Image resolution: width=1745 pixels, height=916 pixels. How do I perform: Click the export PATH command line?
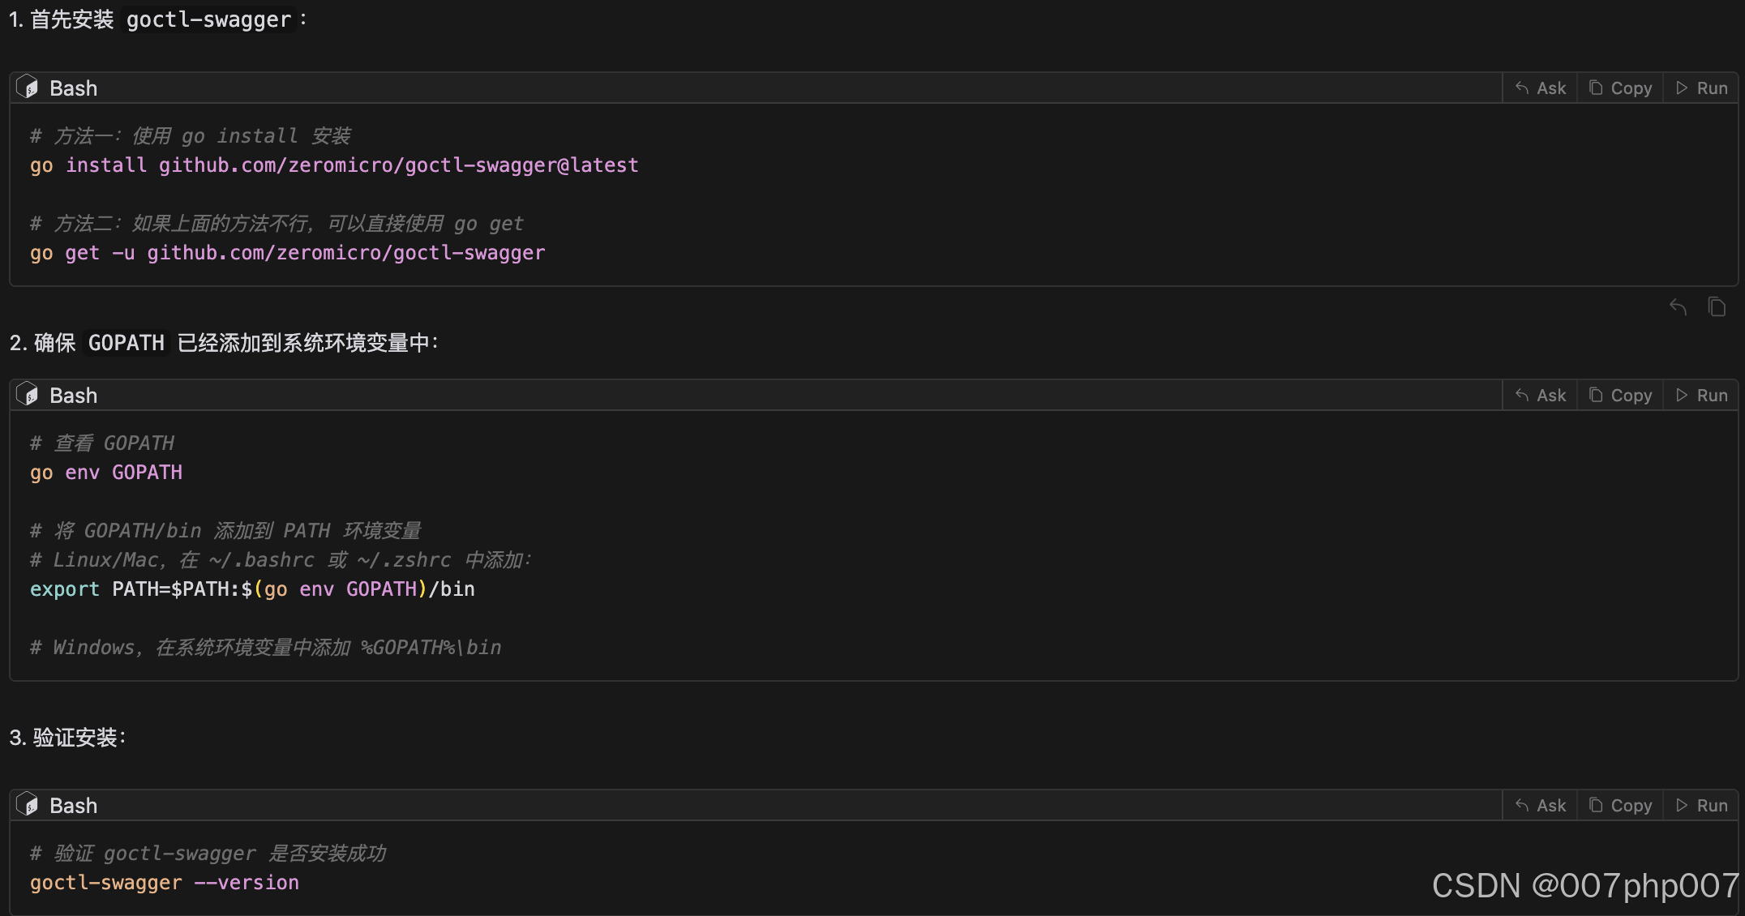click(x=252, y=589)
